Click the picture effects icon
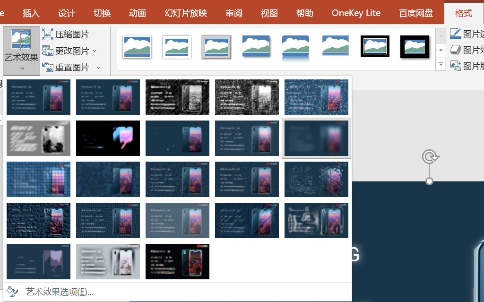 tap(455, 50)
